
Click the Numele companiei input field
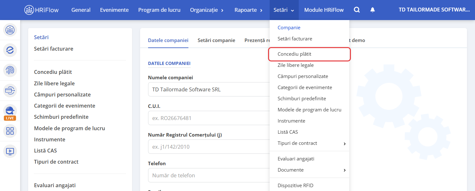[x=209, y=89]
